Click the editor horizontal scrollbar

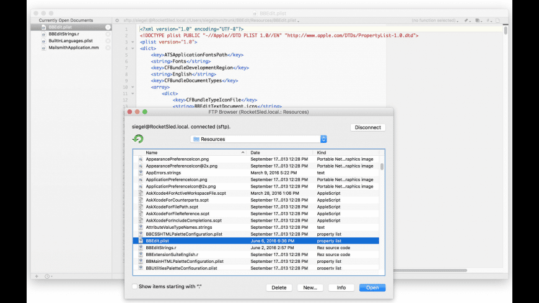point(431,270)
